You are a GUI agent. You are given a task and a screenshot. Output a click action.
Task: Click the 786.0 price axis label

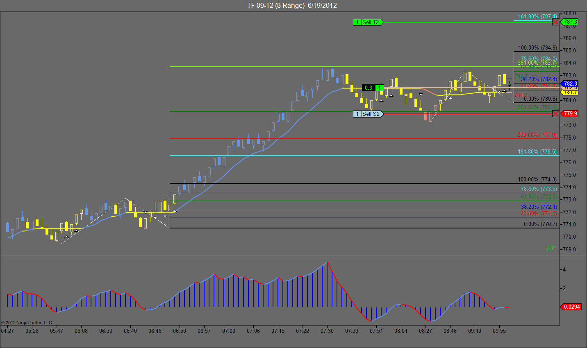pyautogui.click(x=570, y=38)
